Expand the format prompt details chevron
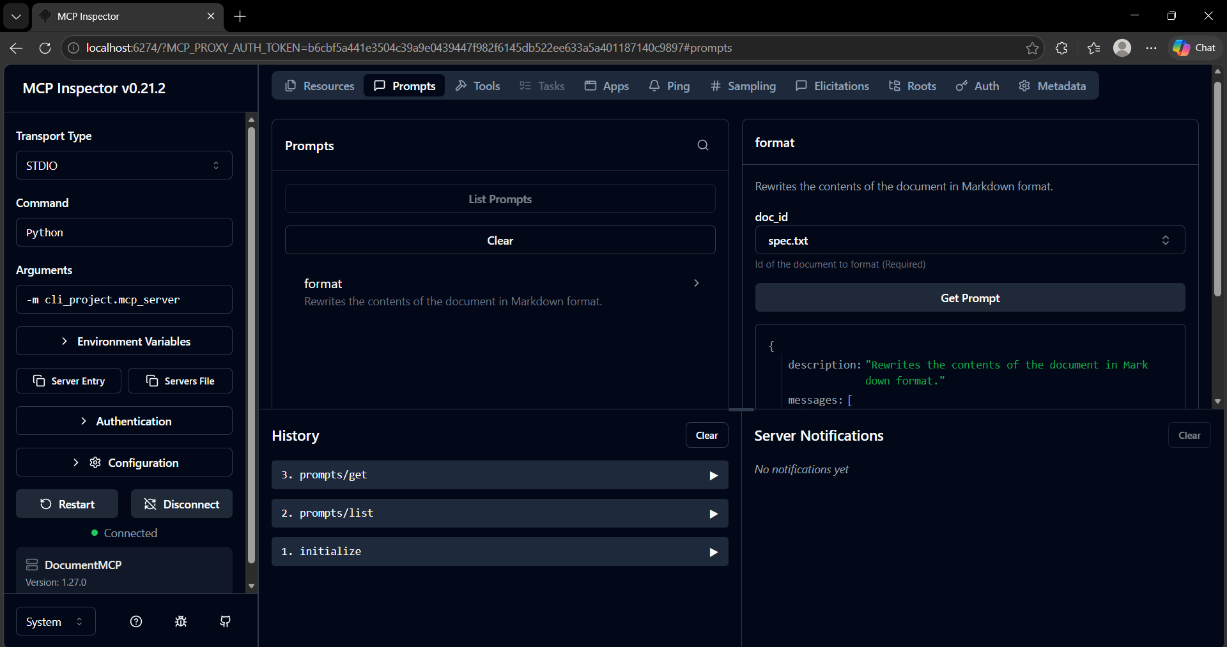Screen dimensions: 1227x647 696,283
